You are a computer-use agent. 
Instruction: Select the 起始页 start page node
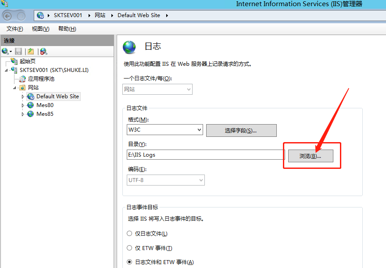27,61
